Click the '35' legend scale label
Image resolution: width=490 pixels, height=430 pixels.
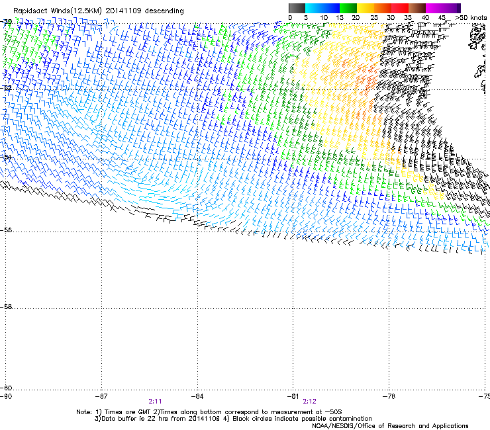(x=408, y=18)
